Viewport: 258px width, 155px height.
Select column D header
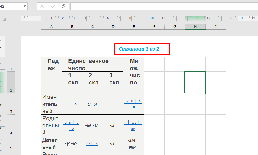113,27
